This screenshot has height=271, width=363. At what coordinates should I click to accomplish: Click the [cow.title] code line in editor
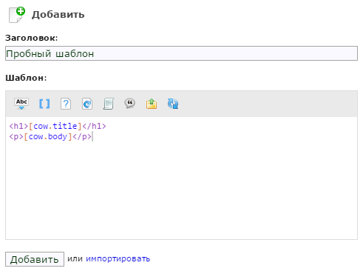coord(58,126)
